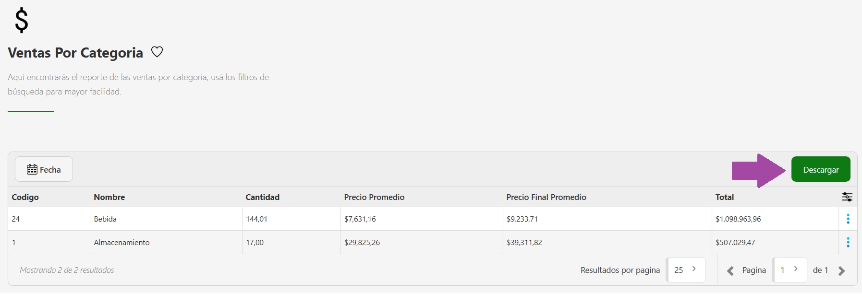Expand the results per page dropdown
This screenshot has width=862, height=294.
pyautogui.click(x=685, y=270)
